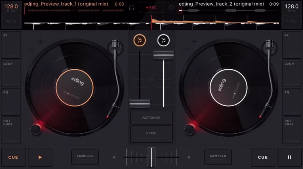Toggle SYNC between decks
303x169 pixels.
(151, 134)
